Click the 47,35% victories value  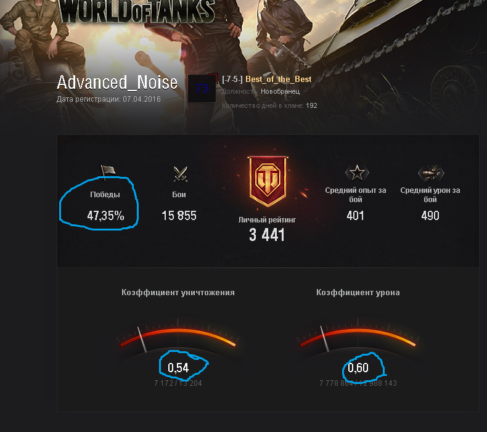click(x=105, y=216)
